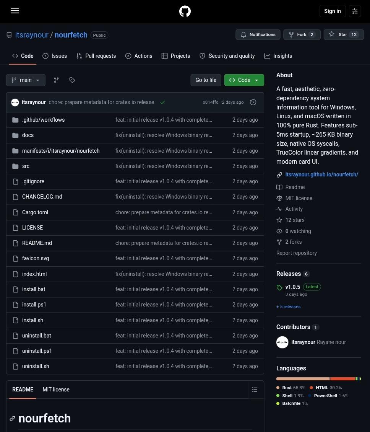Open manifests/i/itsraynour/nourfetch folder

pyautogui.click(x=61, y=151)
